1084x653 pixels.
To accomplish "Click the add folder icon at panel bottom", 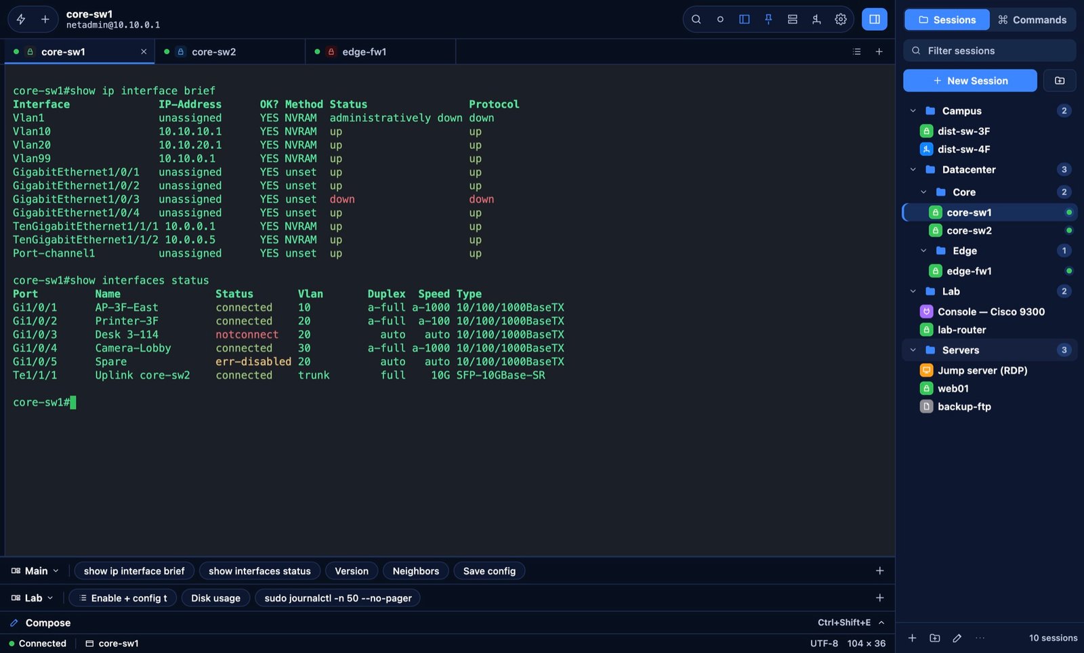I will click(935, 638).
